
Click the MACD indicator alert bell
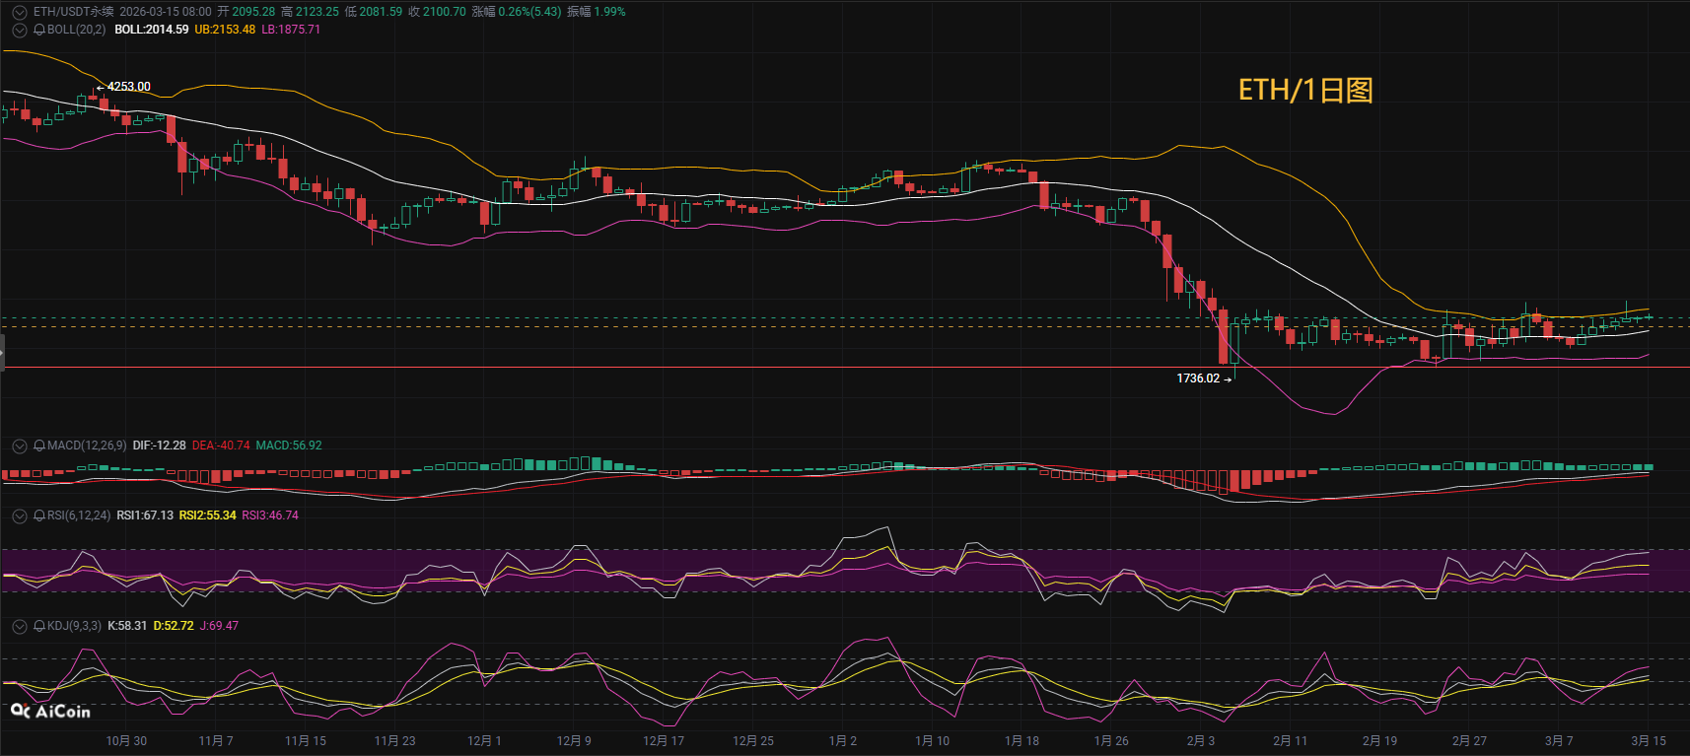(39, 446)
